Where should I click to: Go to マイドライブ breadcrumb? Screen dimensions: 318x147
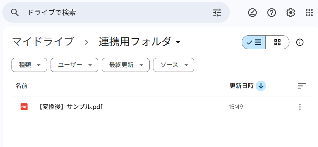43,42
